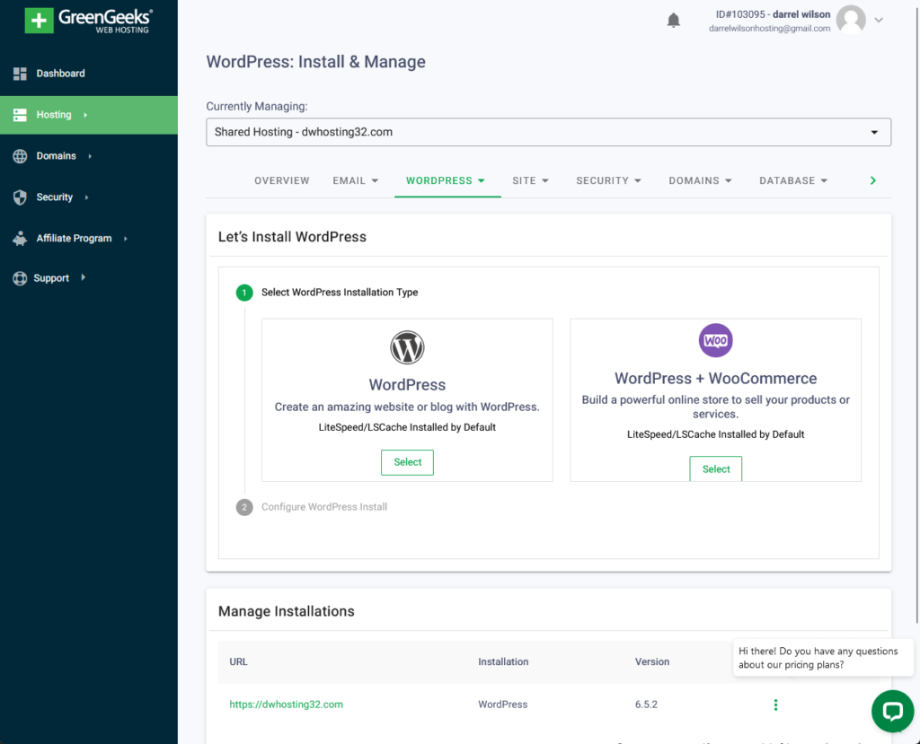Click the Domains globe icon
This screenshot has height=744, width=920.
point(20,156)
